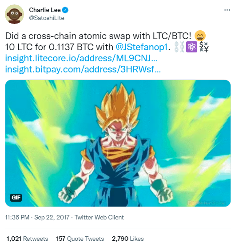Play the Dragon Ball GIF image
The width and height of the screenshot is (235, 247).
coord(118,143)
